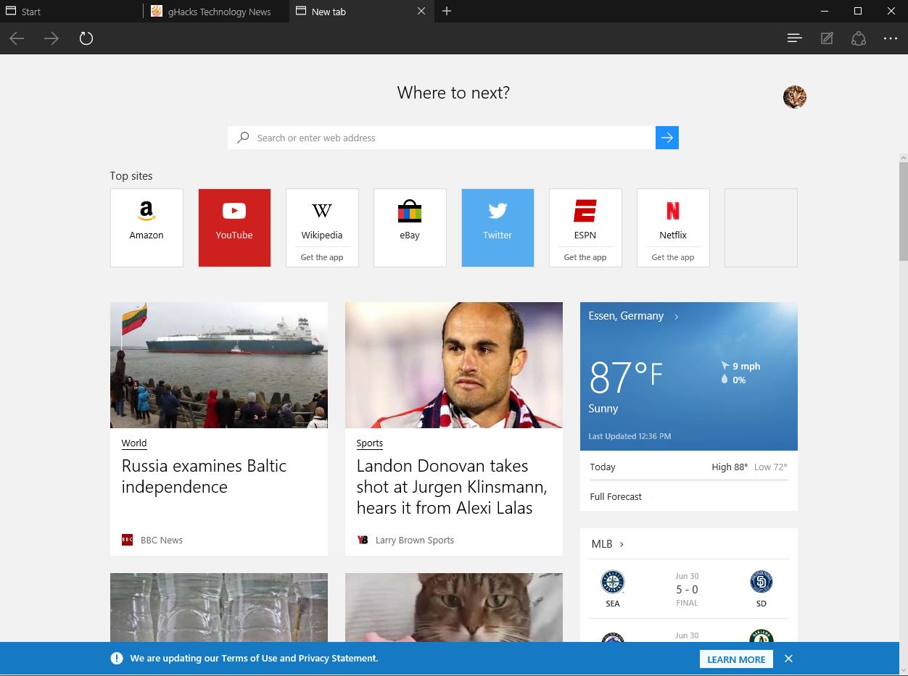908x676 pixels.
Task: Open the eBay top site tile
Action: pos(410,228)
